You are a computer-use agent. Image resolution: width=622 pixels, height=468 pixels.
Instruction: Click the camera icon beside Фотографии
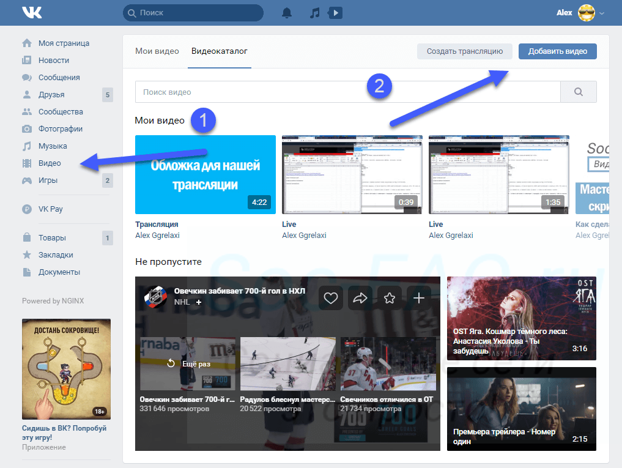(26, 128)
